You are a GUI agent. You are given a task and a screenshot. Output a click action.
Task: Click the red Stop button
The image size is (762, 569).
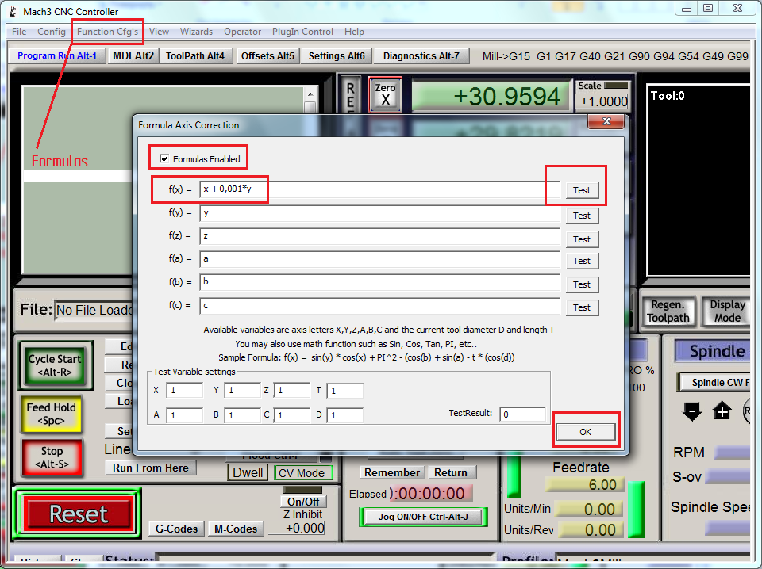coord(52,457)
